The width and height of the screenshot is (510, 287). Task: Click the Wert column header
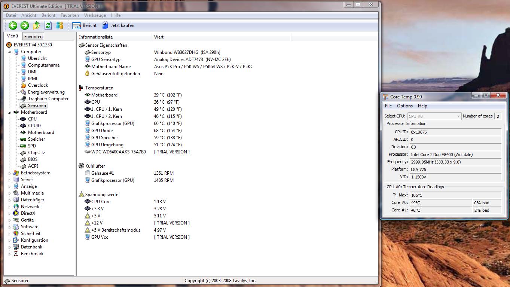coord(222,37)
